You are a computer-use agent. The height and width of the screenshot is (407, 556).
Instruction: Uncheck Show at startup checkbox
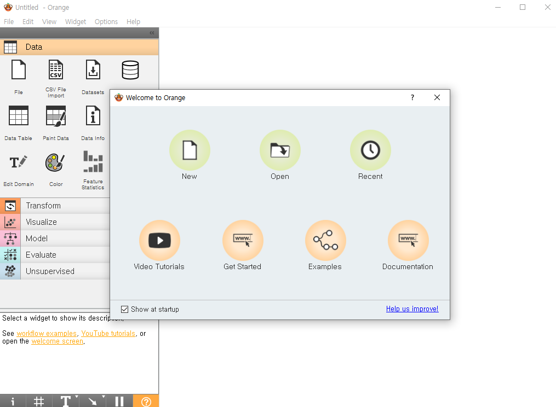tap(124, 309)
